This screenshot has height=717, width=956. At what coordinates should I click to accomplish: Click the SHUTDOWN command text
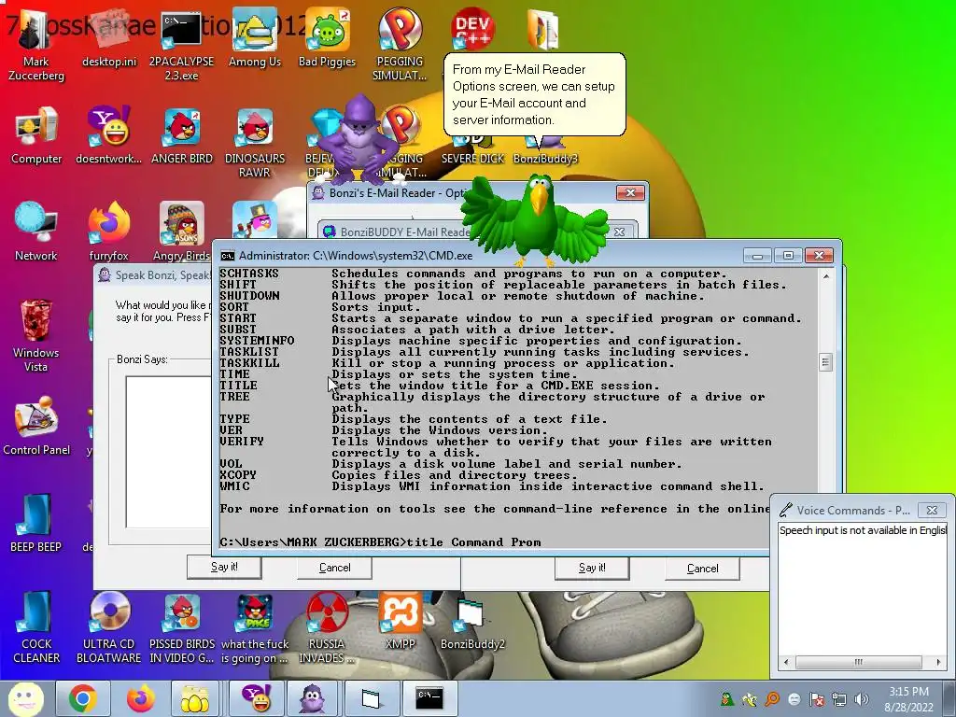249,296
